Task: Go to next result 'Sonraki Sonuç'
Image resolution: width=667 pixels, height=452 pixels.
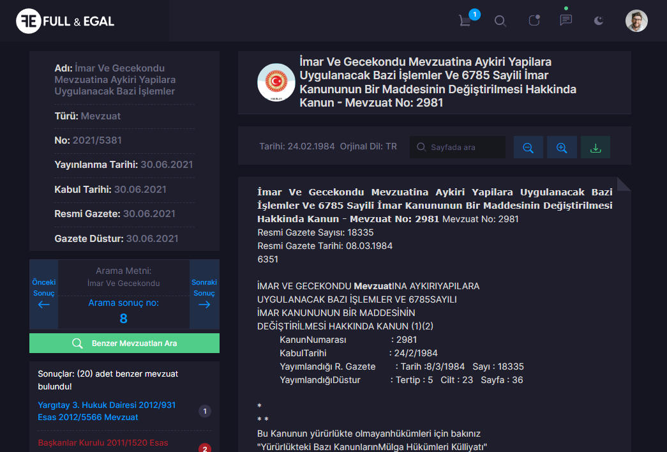Action: coord(204,294)
